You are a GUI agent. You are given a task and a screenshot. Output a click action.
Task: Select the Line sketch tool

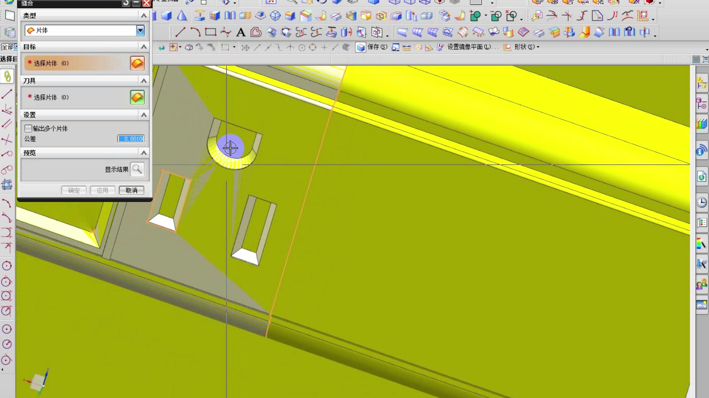(x=180, y=32)
